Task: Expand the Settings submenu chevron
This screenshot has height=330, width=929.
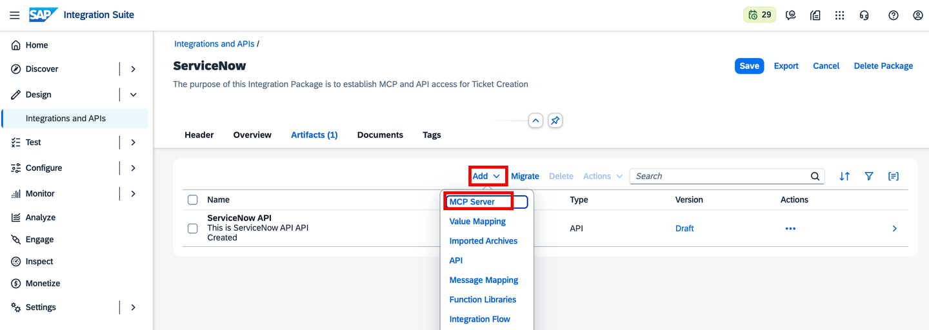Action: [x=134, y=307]
